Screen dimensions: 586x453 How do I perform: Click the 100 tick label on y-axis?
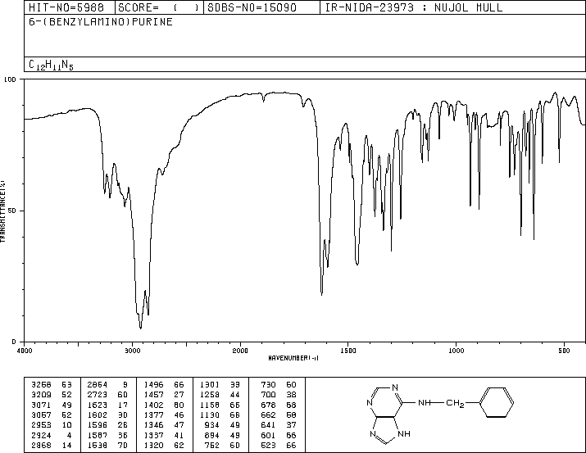click(10, 79)
